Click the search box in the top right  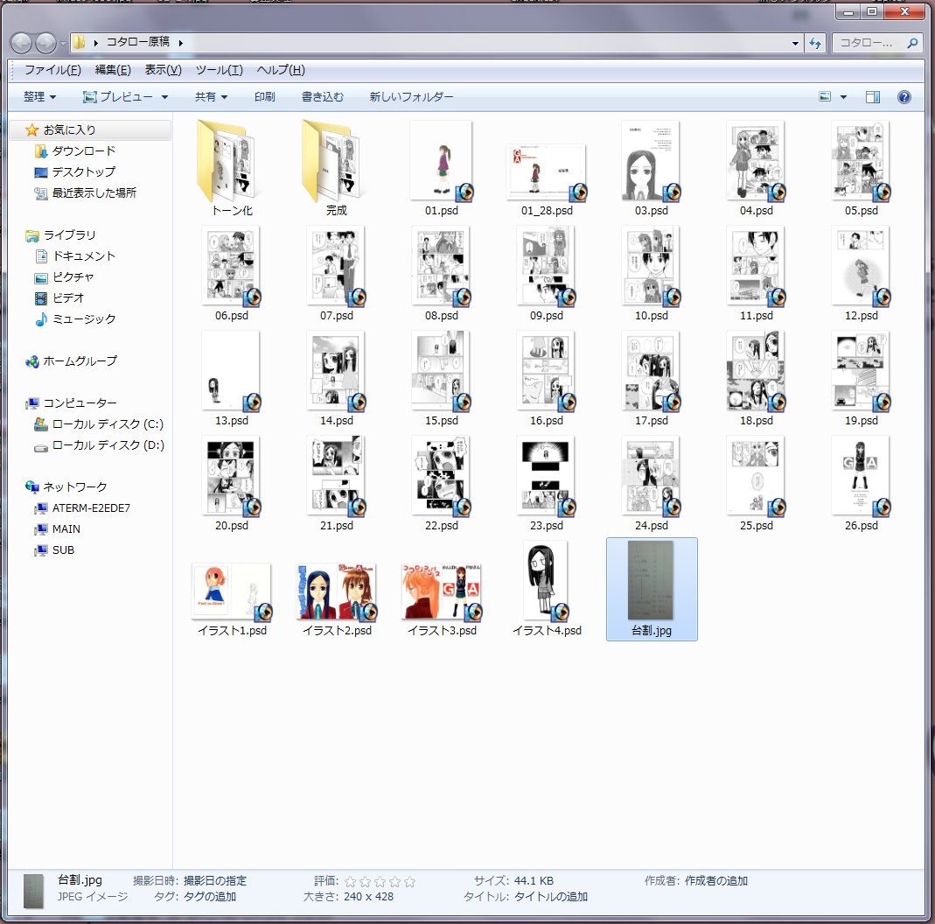point(870,43)
